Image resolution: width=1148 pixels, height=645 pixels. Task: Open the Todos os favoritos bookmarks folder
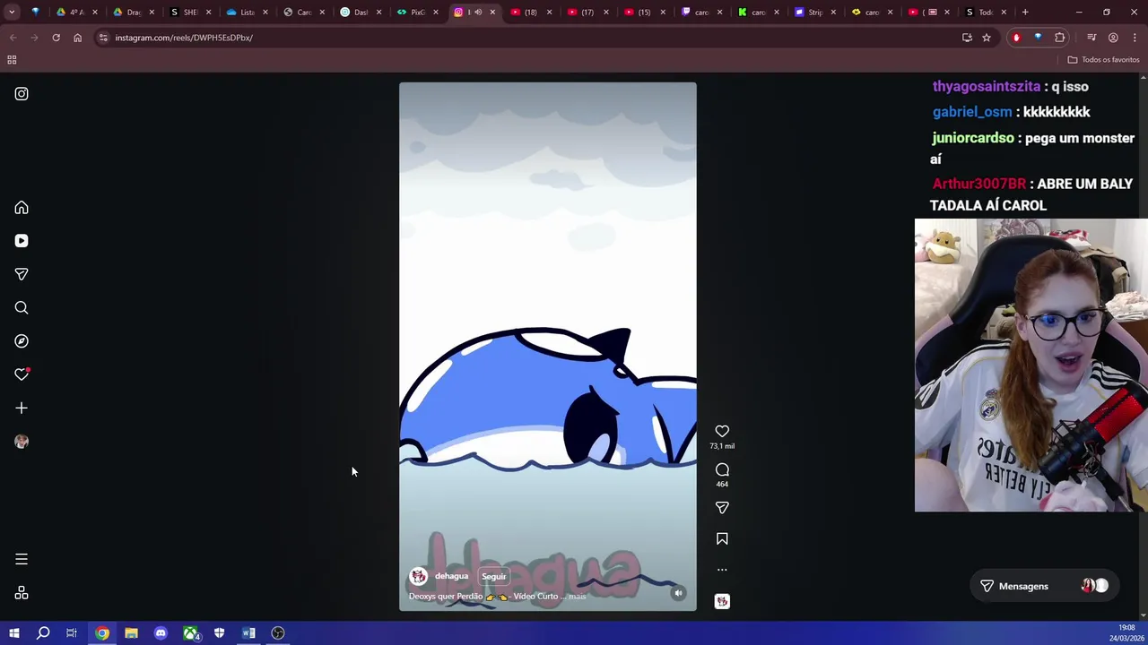(1103, 60)
